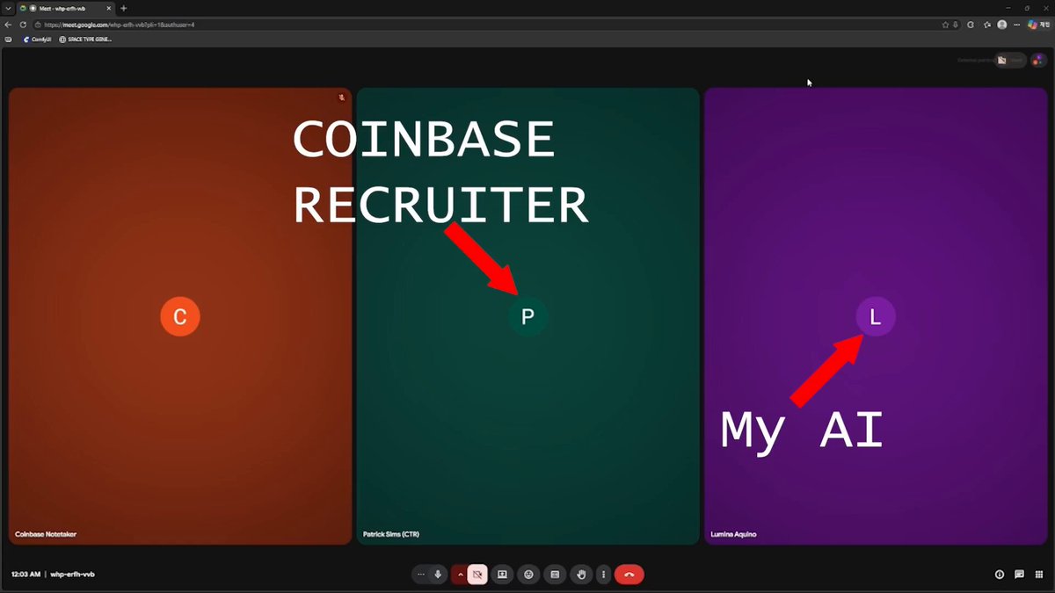Start presenting your screen
The image size is (1055, 593).
pyautogui.click(x=503, y=575)
